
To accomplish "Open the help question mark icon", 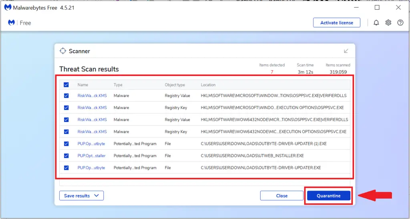I will point(400,23).
